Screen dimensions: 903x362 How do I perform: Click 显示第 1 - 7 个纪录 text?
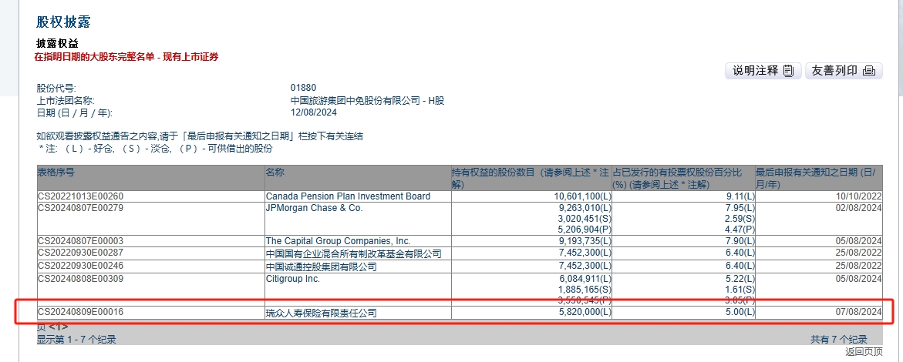(x=76, y=340)
